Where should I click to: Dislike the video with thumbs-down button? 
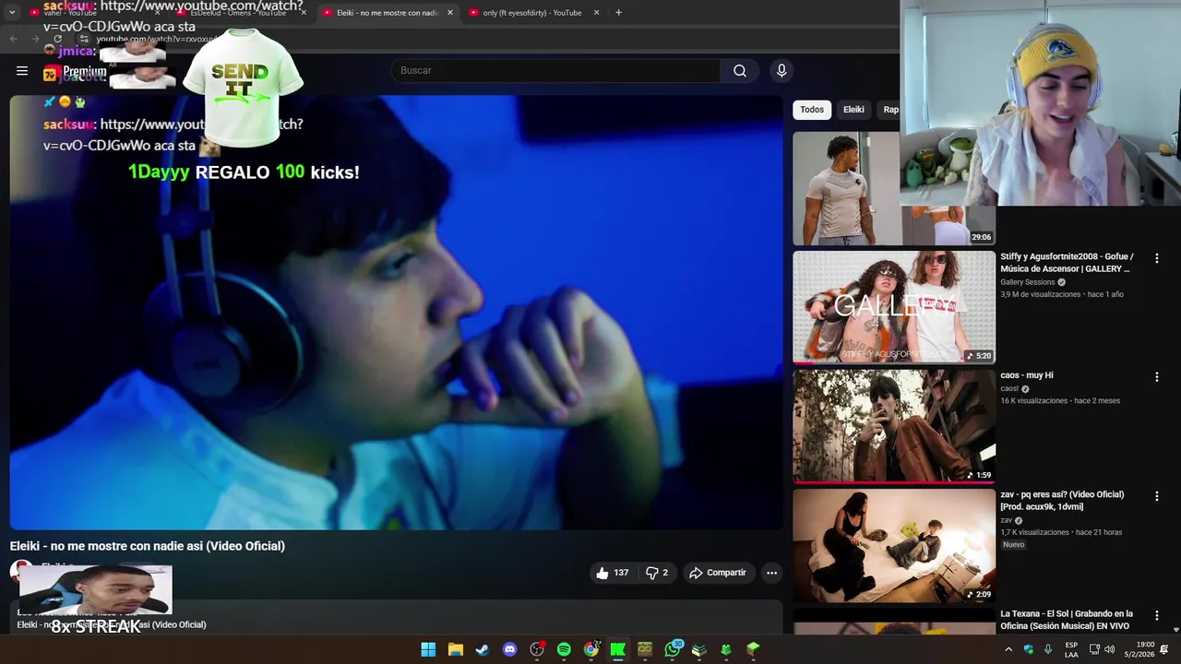658,573
